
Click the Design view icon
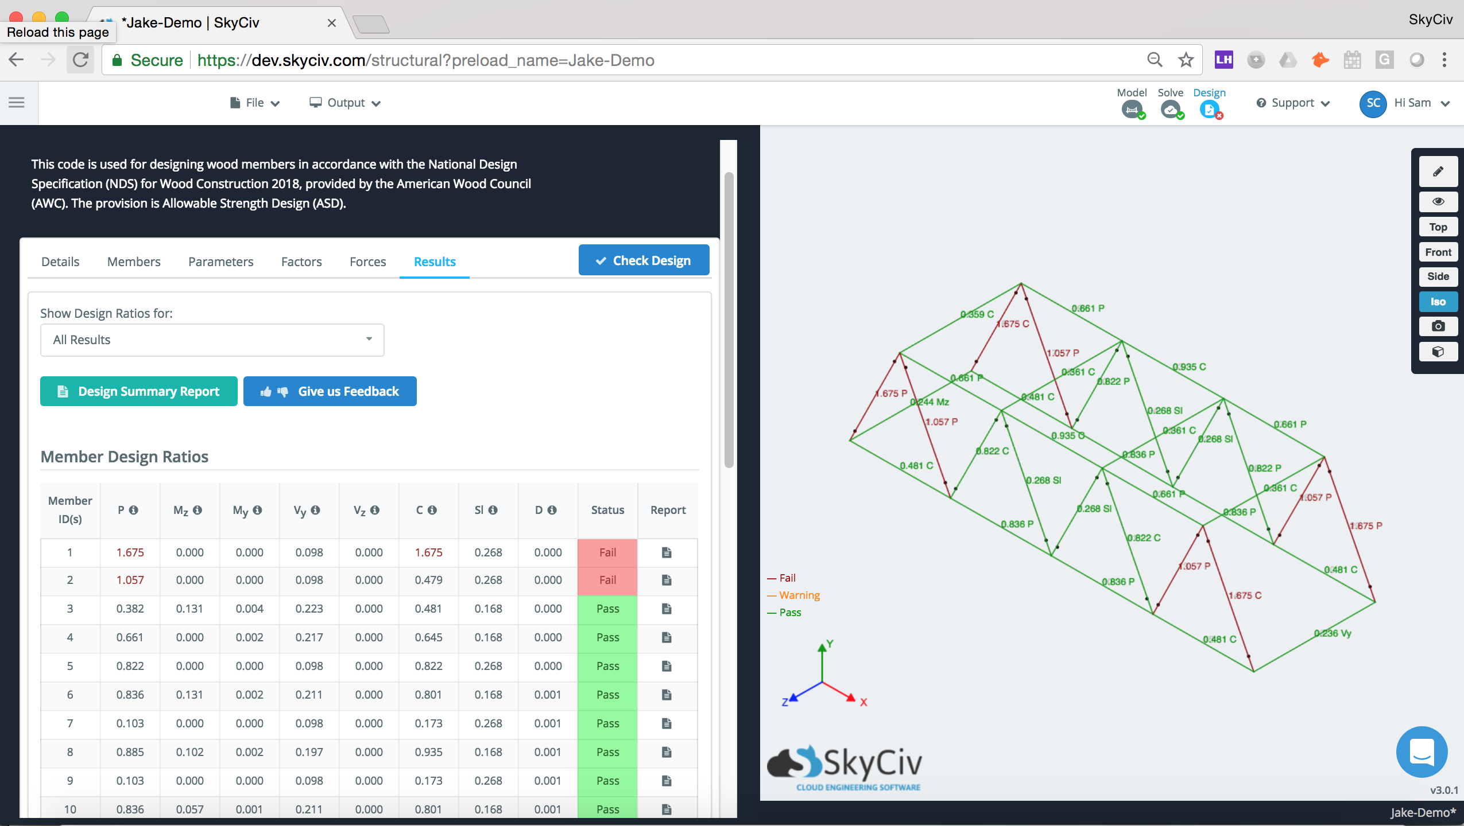1210,111
